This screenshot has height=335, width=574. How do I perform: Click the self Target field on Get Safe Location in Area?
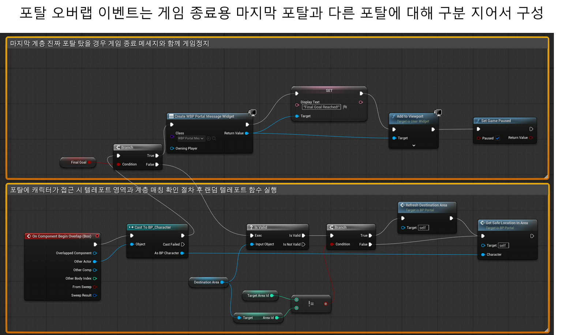503,245
